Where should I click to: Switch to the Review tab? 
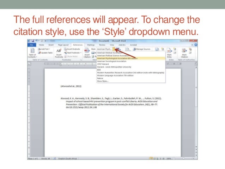(x=102, y=45)
